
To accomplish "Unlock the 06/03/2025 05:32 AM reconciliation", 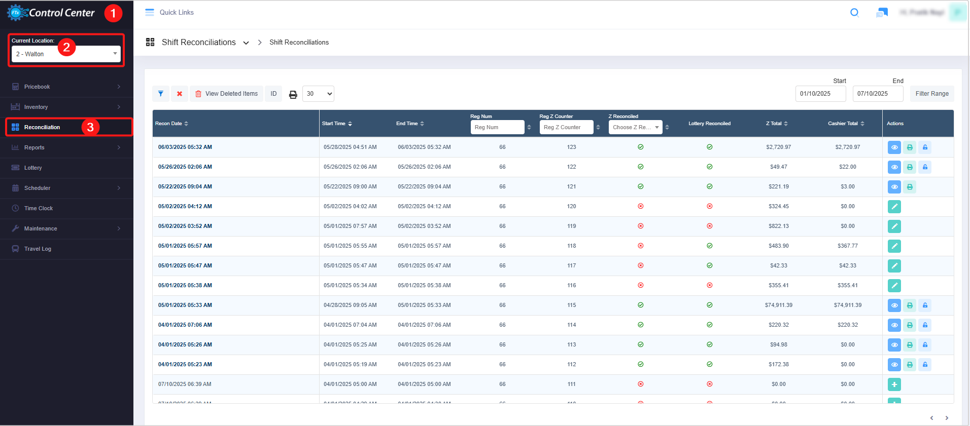I will tap(925, 147).
